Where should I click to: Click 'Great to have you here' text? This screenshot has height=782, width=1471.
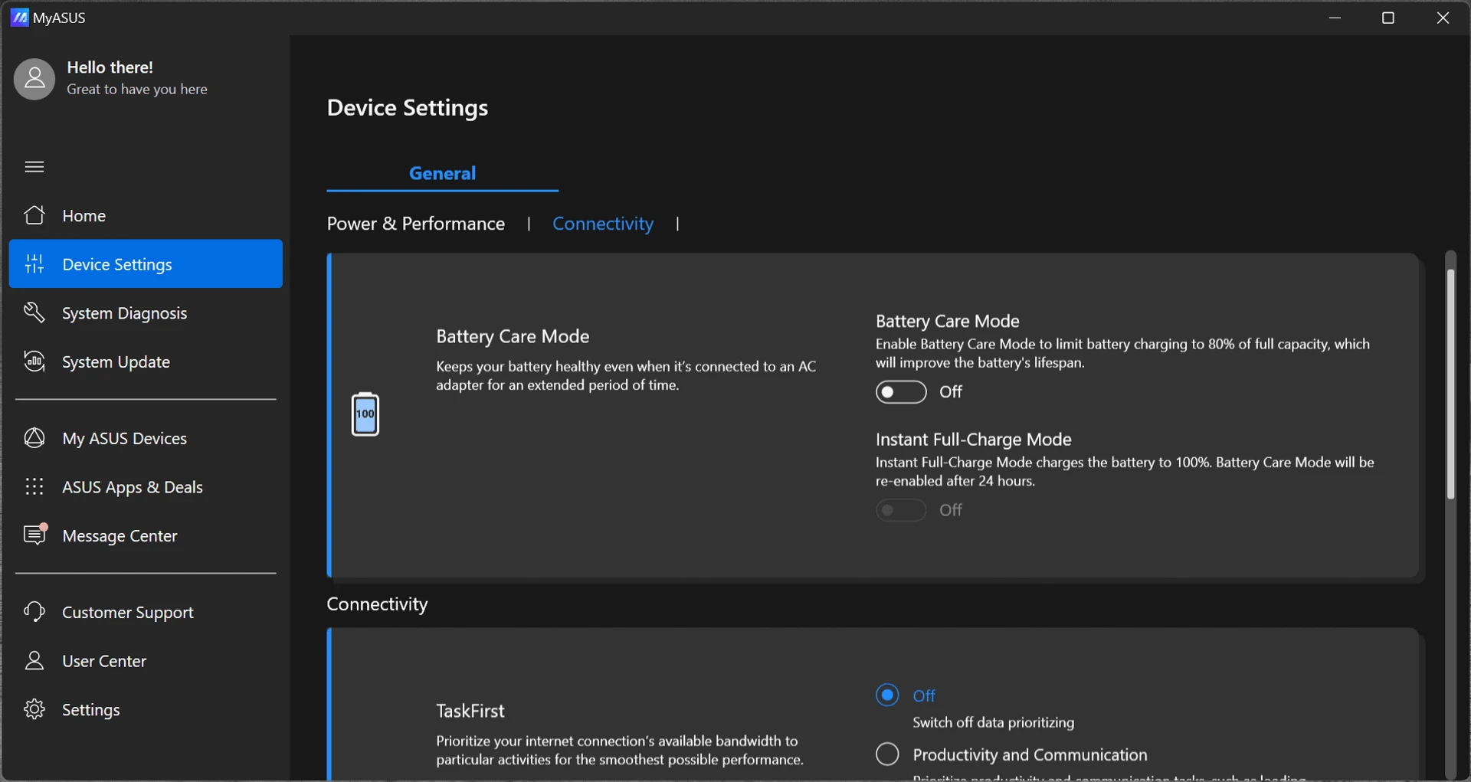click(x=137, y=90)
